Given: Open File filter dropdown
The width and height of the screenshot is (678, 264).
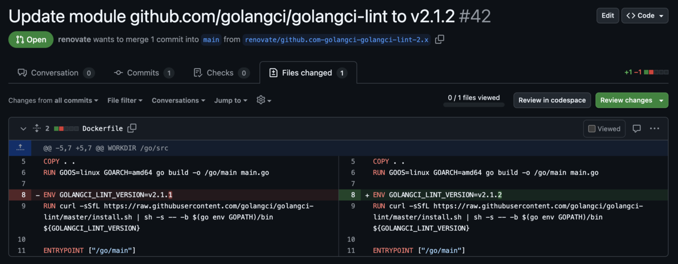Looking at the screenshot, I should tap(125, 100).
